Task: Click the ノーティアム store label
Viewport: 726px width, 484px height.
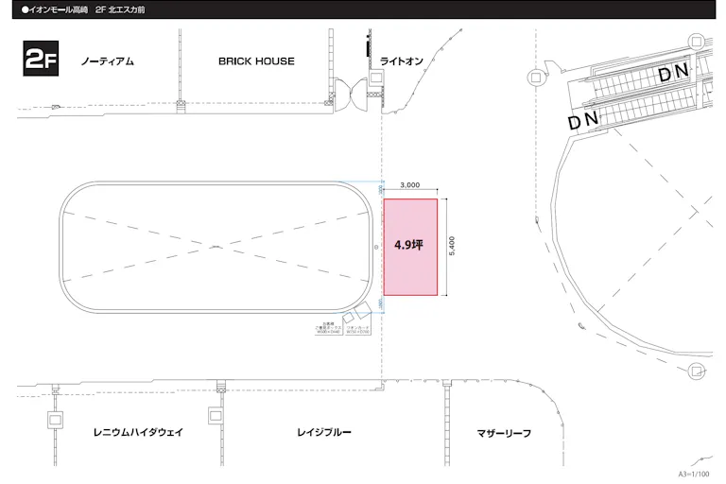Action: [108, 61]
